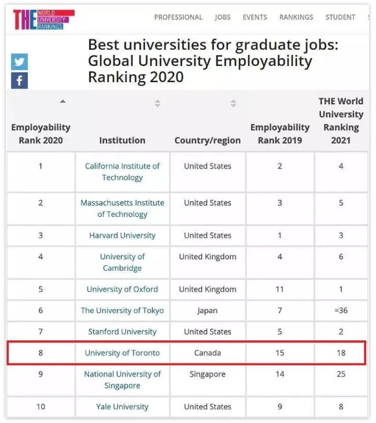This screenshot has height=423, width=376.
Task: Visit the Stanford University page
Action: 122,332
